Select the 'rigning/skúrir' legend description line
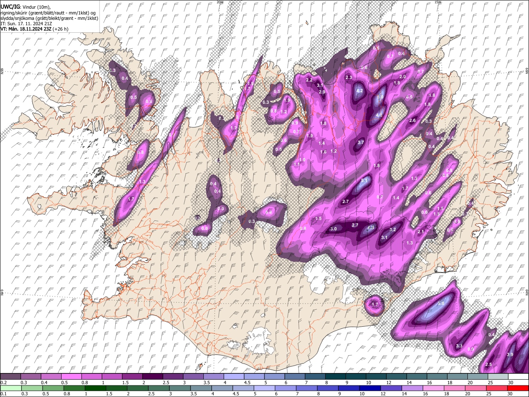 [x=48, y=13]
